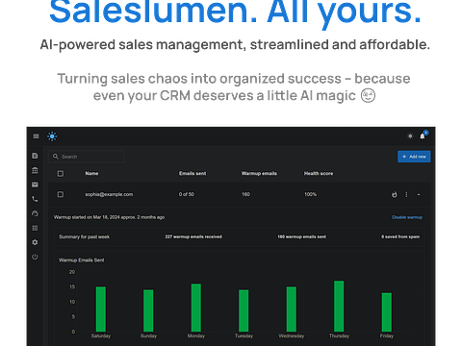Image resolution: width=462 pixels, height=346 pixels.
Task: Click the Monday bar in chart
Action: coord(196,308)
